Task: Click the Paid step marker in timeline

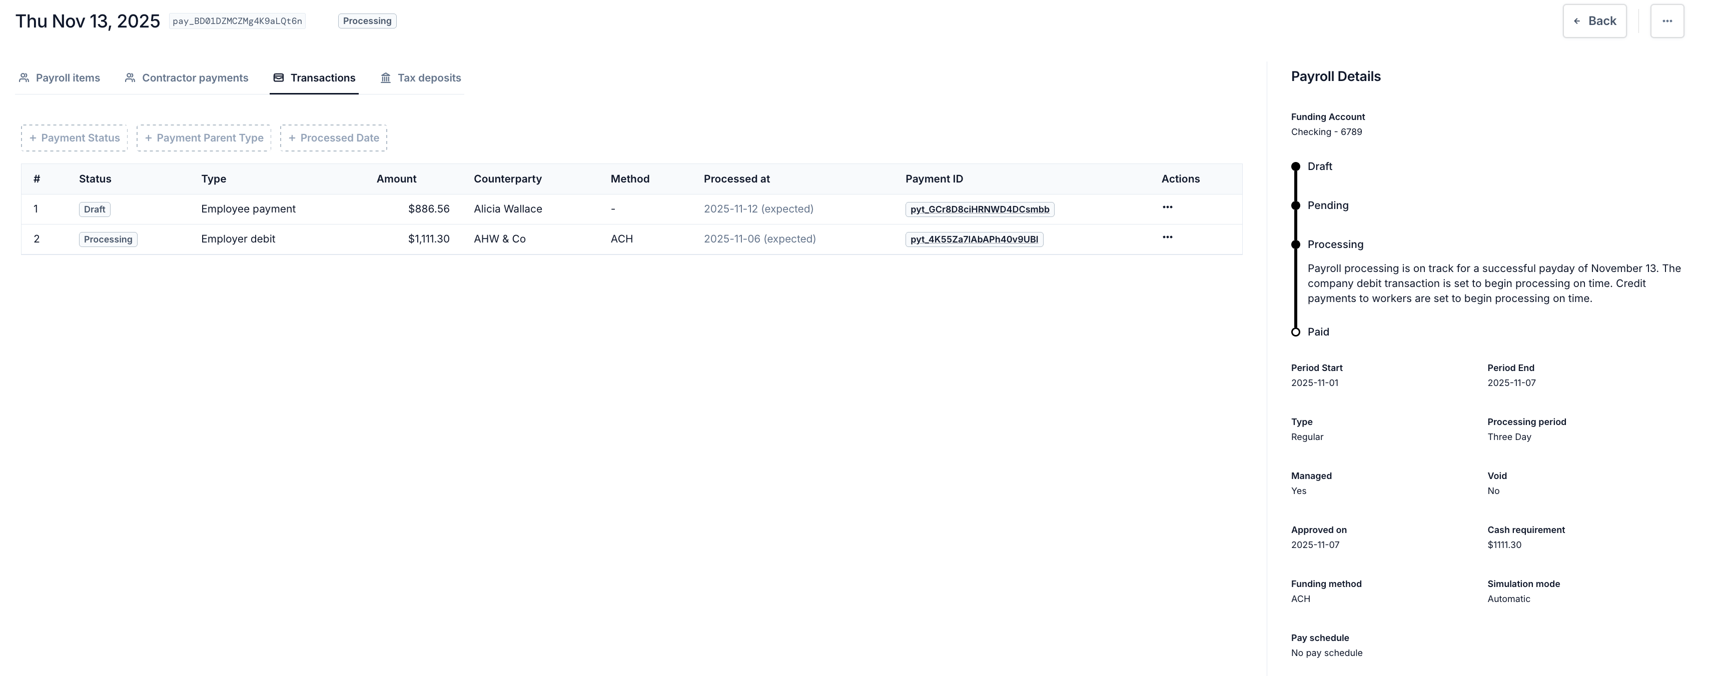Action: [1295, 332]
